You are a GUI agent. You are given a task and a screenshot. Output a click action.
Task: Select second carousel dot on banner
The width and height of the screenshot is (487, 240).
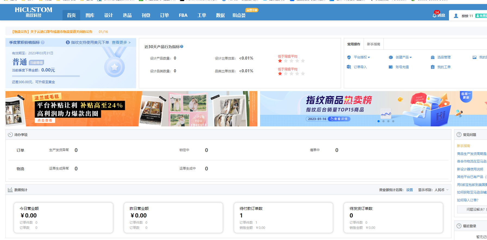[383, 121]
